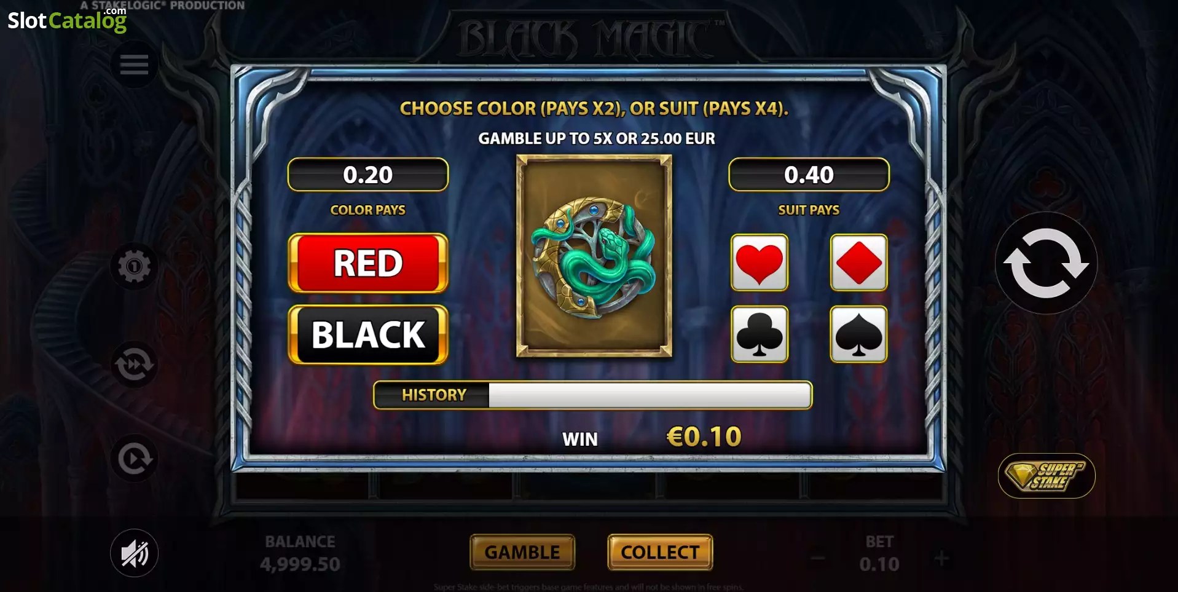Click the GAMBLE button

(x=522, y=552)
